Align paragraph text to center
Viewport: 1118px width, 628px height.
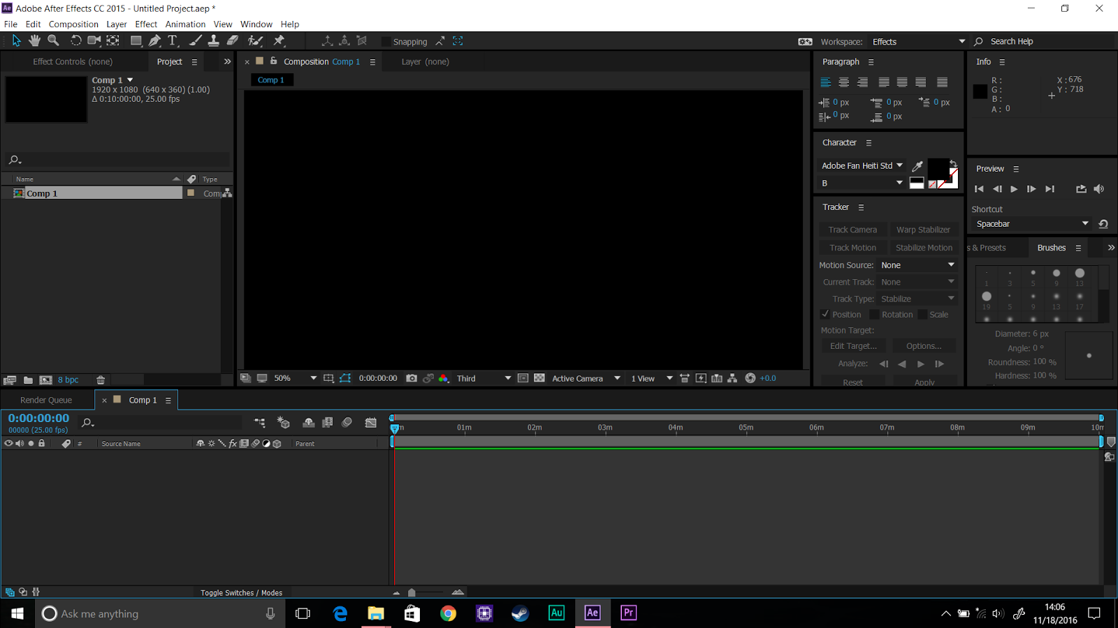[x=844, y=82]
